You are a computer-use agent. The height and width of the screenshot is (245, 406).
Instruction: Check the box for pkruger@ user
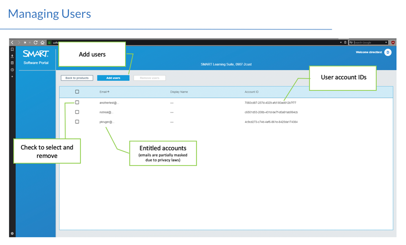[77, 122]
